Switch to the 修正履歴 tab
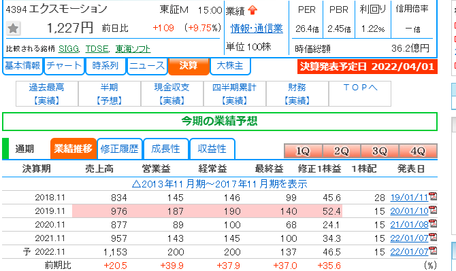This screenshot has height=271, width=456. pos(120,149)
